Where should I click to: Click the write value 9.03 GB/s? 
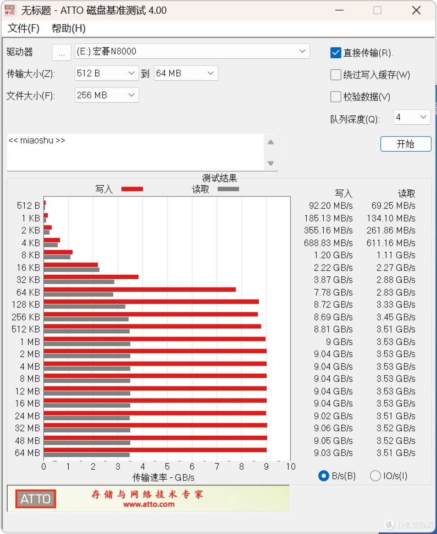pyautogui.click(x=333, y=453)
